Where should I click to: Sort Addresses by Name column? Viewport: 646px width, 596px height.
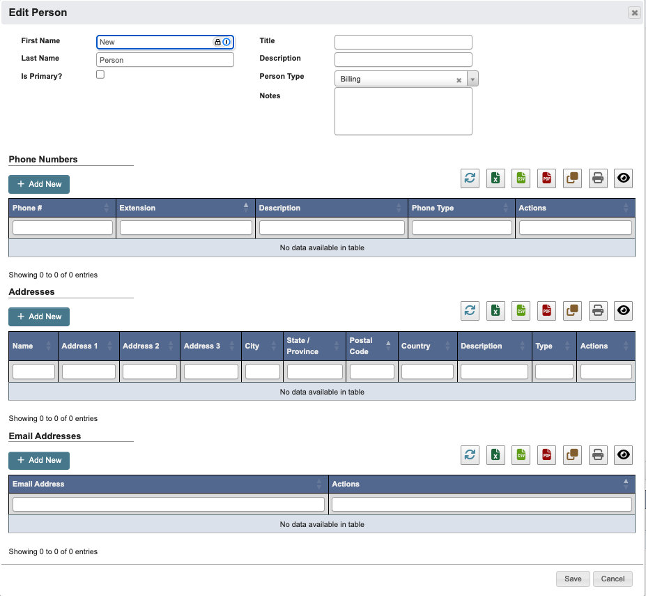pos(33,346)
